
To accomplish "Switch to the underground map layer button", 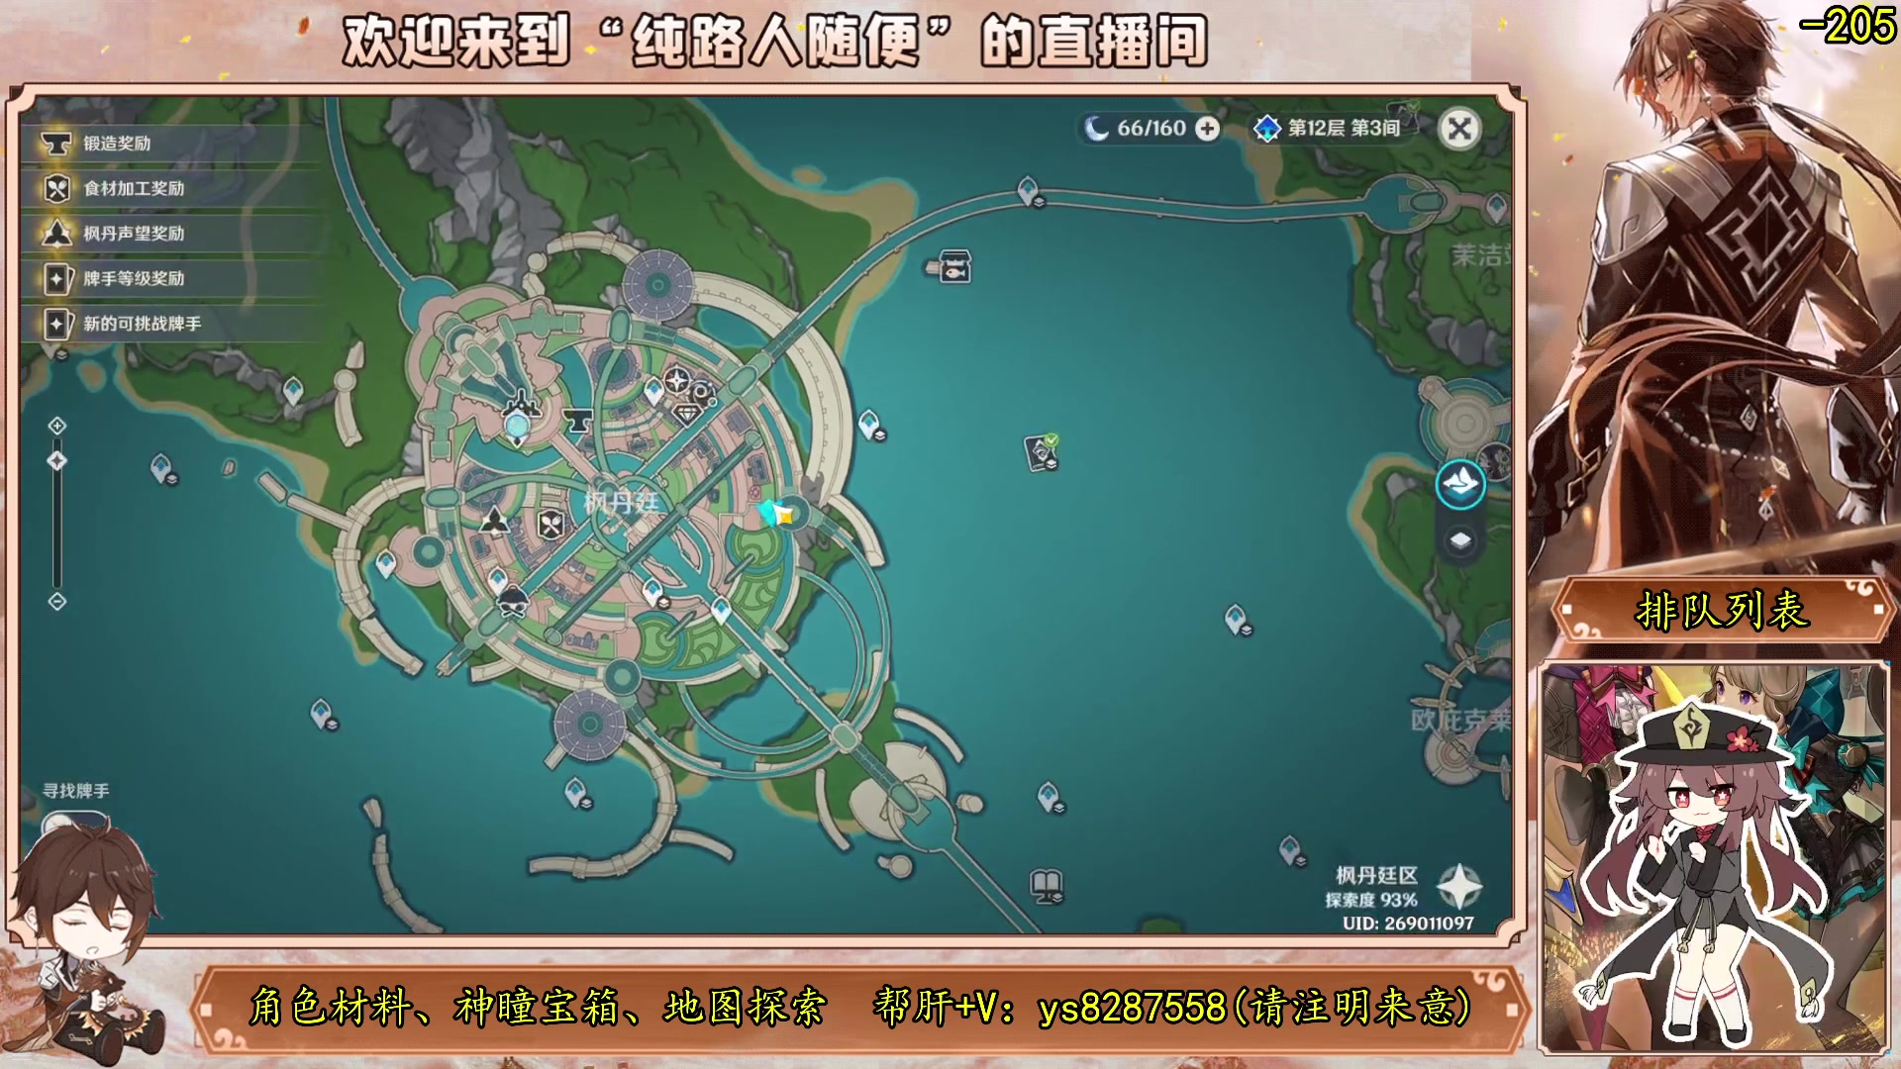I will pos(1460,540).
